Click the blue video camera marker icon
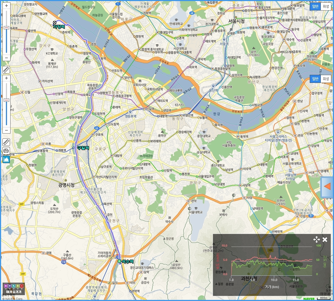The height and width of the screenshot is (301, 334). [10, 286]
